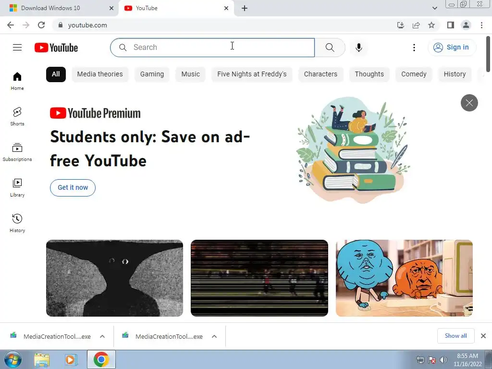Open Shorts from sidebar

coord(17,117)
